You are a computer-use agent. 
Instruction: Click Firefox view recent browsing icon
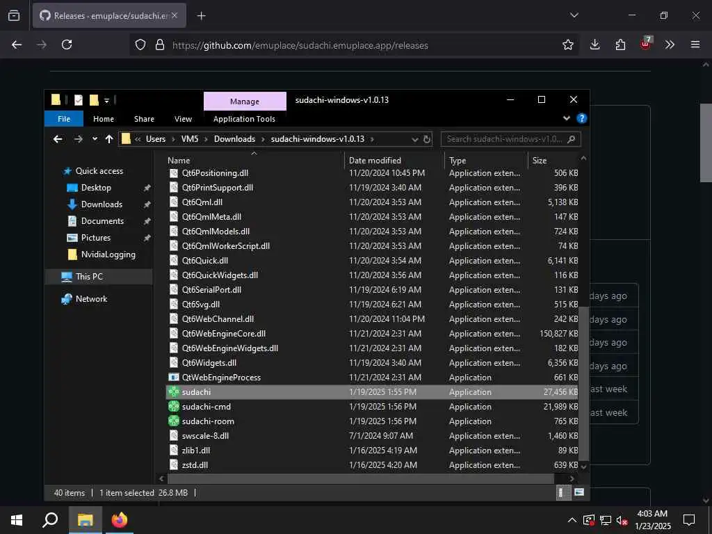(x=14, y=16)
